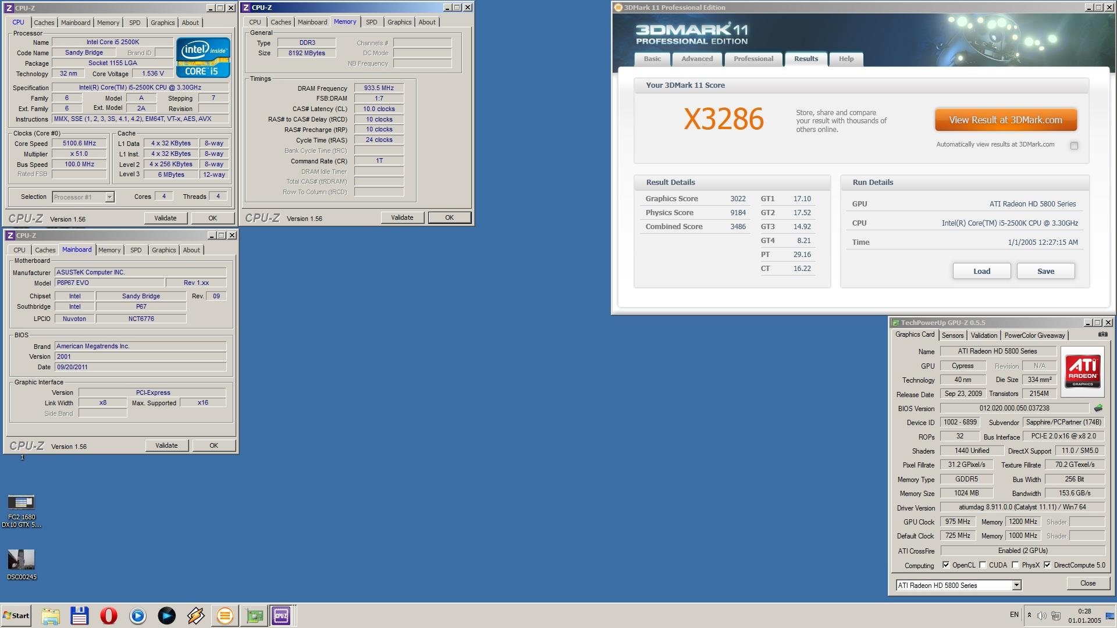Show hidden system tray icons arrow
This screenshot has height=628, width=1117.
click(x=1029, y=615)
